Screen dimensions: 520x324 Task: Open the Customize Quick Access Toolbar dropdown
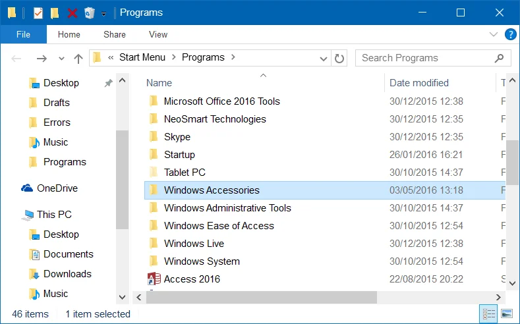tap(103, 14)
